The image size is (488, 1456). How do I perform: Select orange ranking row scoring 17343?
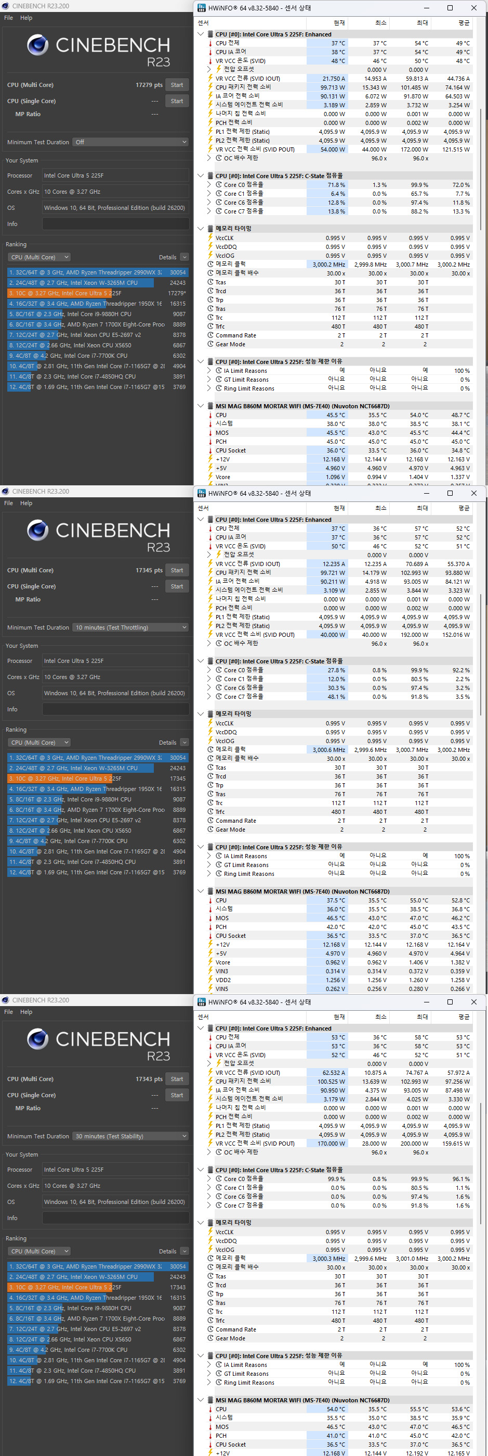(98, 1288)
